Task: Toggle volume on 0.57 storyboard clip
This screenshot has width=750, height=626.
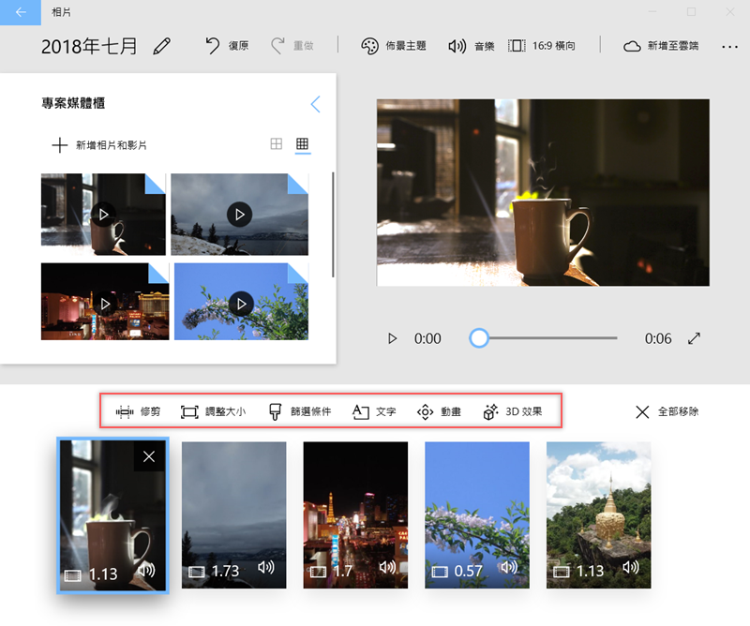Action: click(x=509, y=568)
